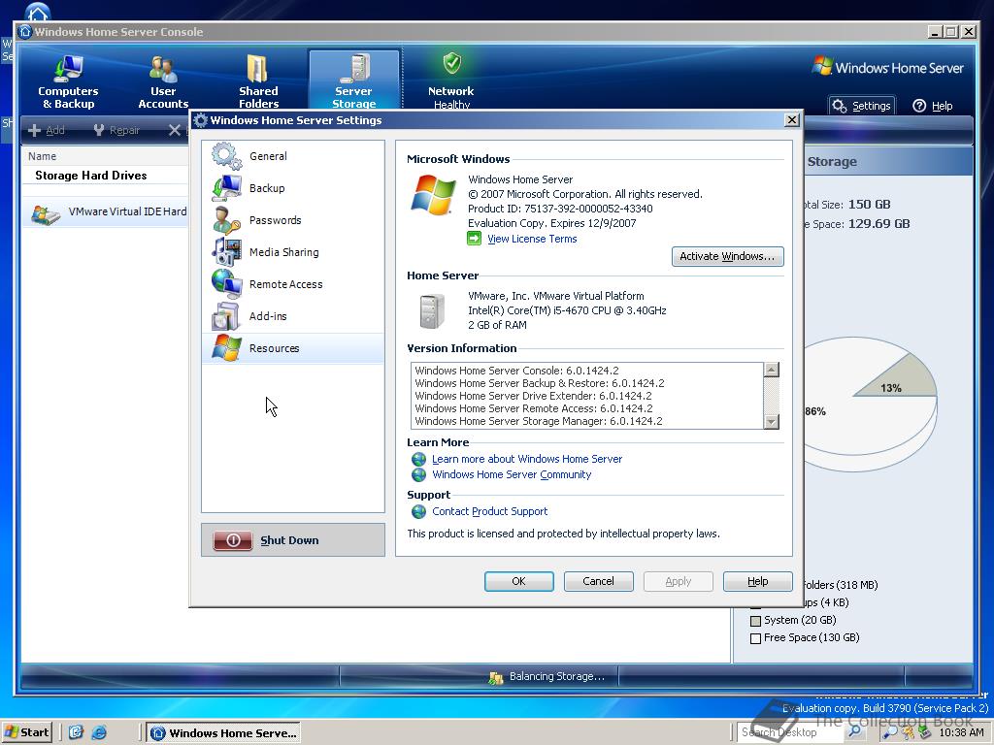This screenshot has height=745, width=994.
Task: Select the Passwords settings category
Action: coord(293,220)
